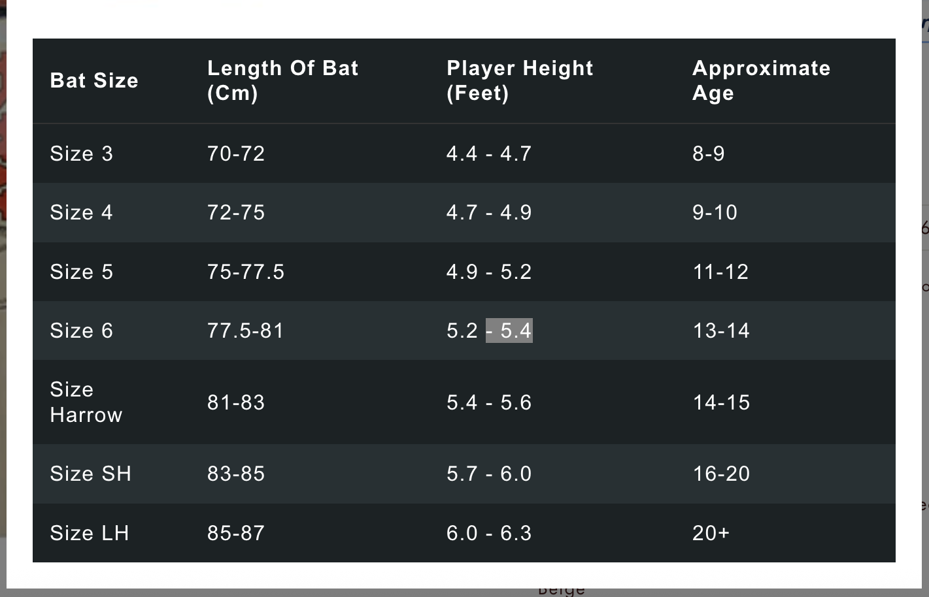Viewport: 929px width, 597px height.
Task: Select the 'Size 4' row label
Action: (82, 212)
